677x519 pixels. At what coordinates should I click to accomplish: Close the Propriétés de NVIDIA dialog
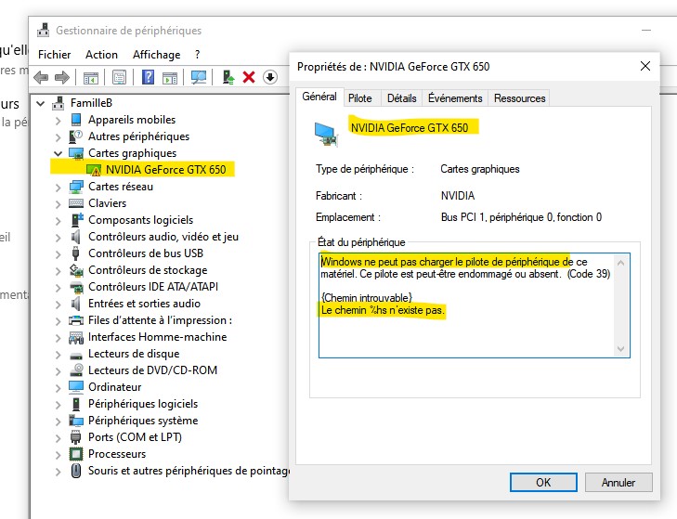tap(645, 66)
